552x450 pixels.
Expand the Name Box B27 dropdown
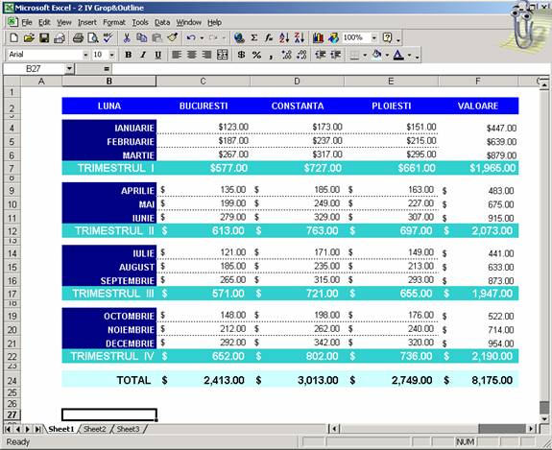pyautogui.click(x=69, y=69)
